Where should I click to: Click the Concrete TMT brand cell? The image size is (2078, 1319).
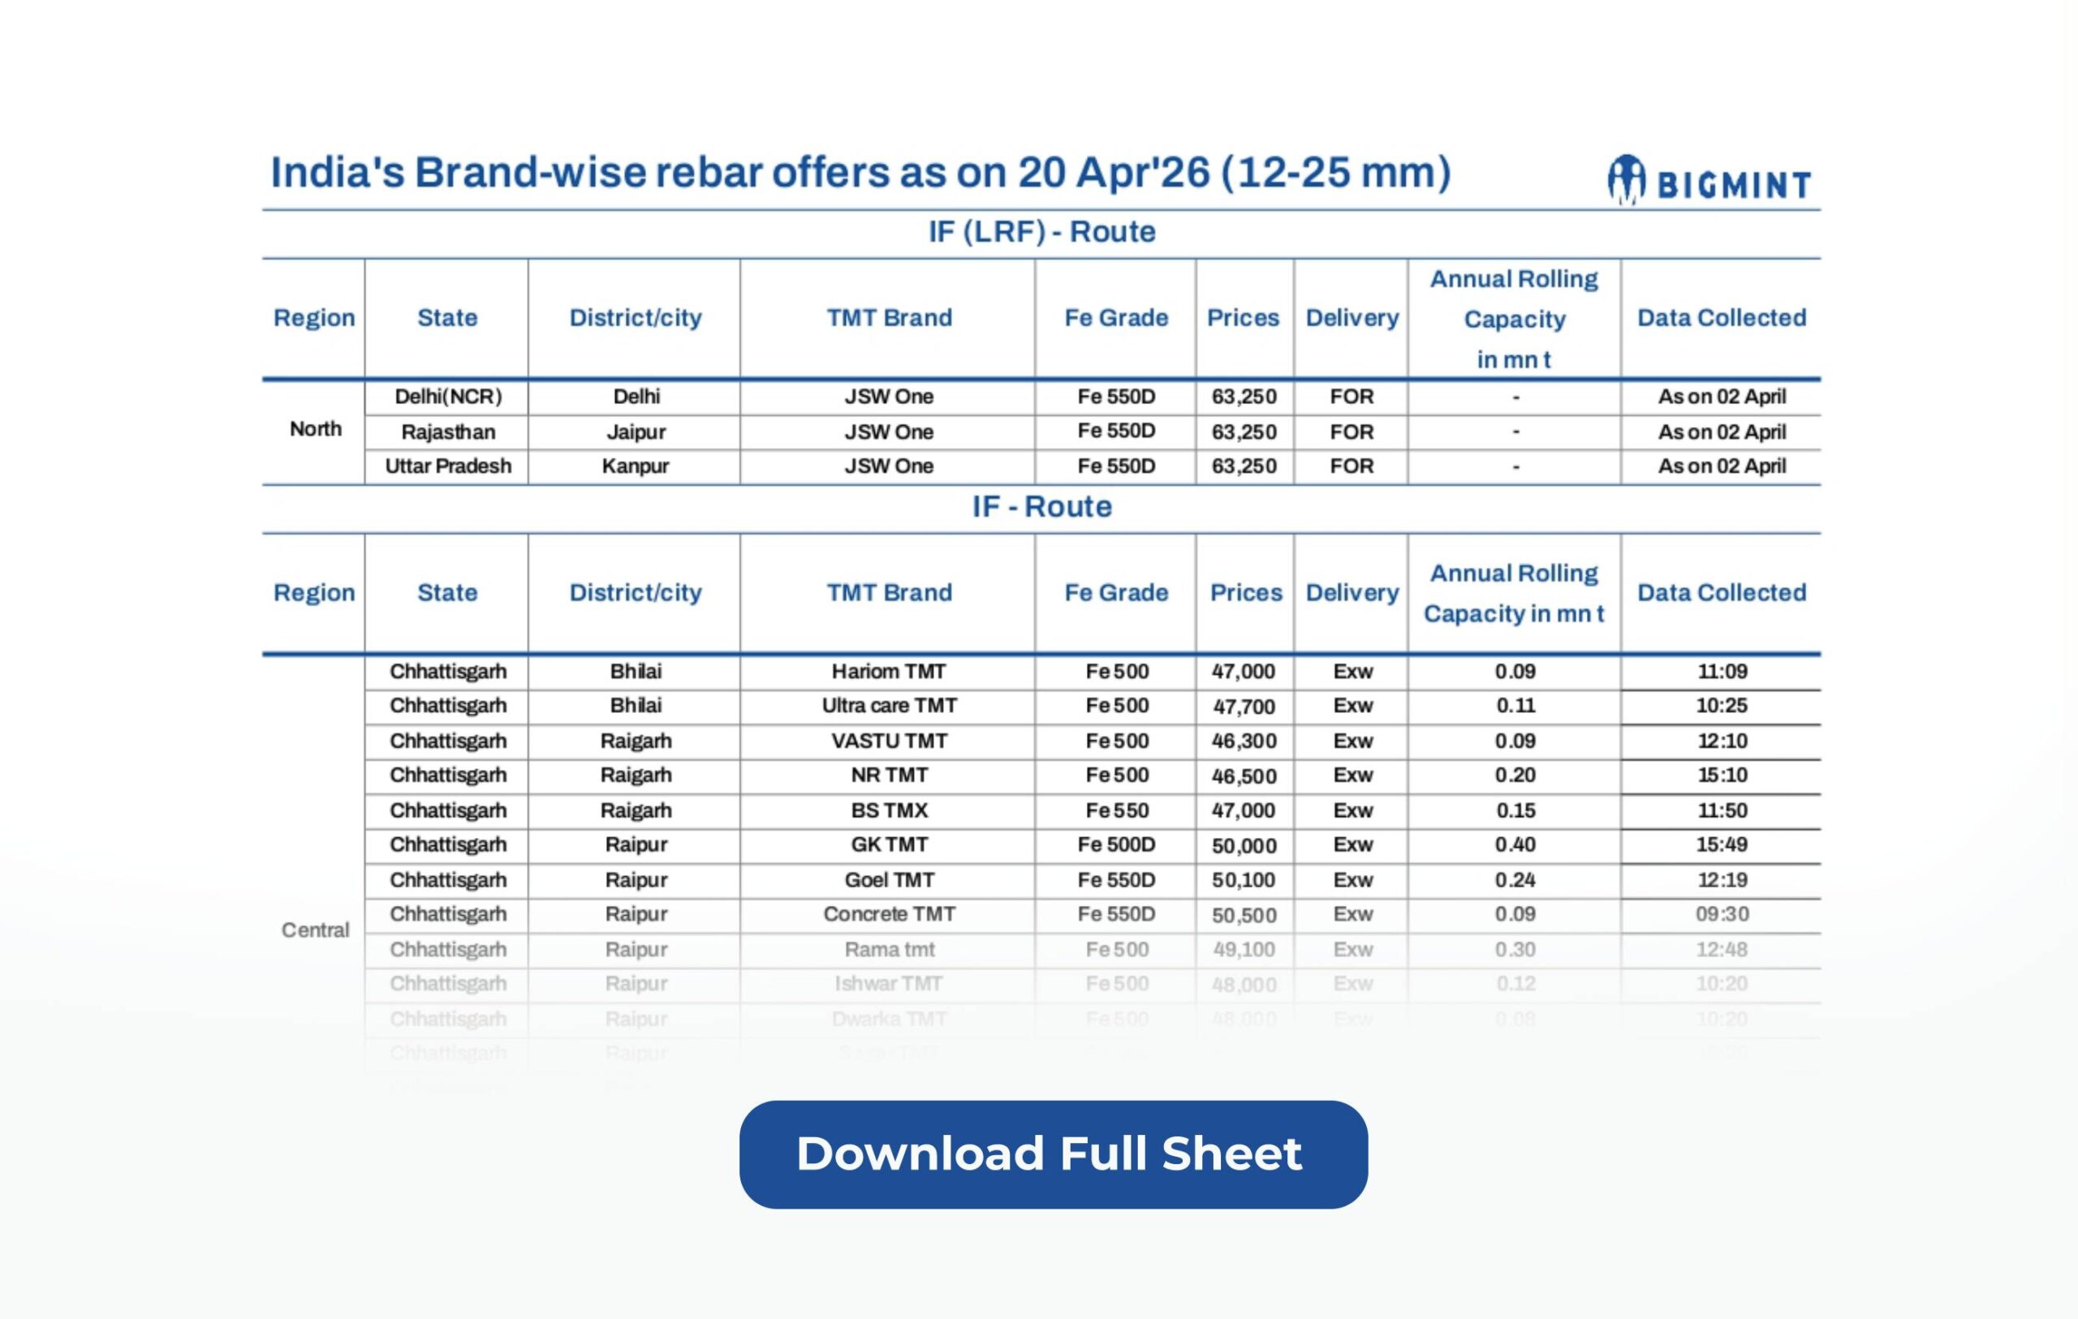[x=888, y=914]
